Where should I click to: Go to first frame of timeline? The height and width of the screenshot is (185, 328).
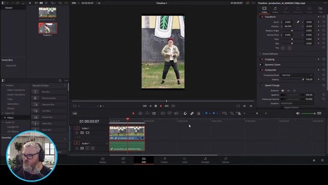(x=145, y=106)
